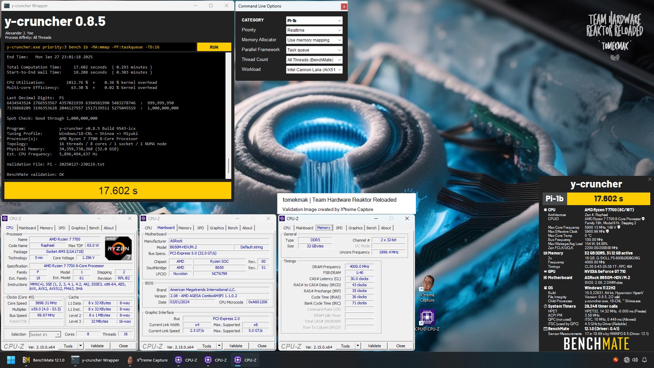Expand the Memory Allocator dropdown
The height and width of the screenshot is (368, 654).
[314, 40]
